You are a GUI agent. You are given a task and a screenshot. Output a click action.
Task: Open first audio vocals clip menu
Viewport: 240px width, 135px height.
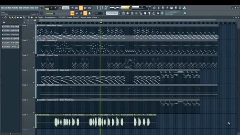(x=37, y=115)
